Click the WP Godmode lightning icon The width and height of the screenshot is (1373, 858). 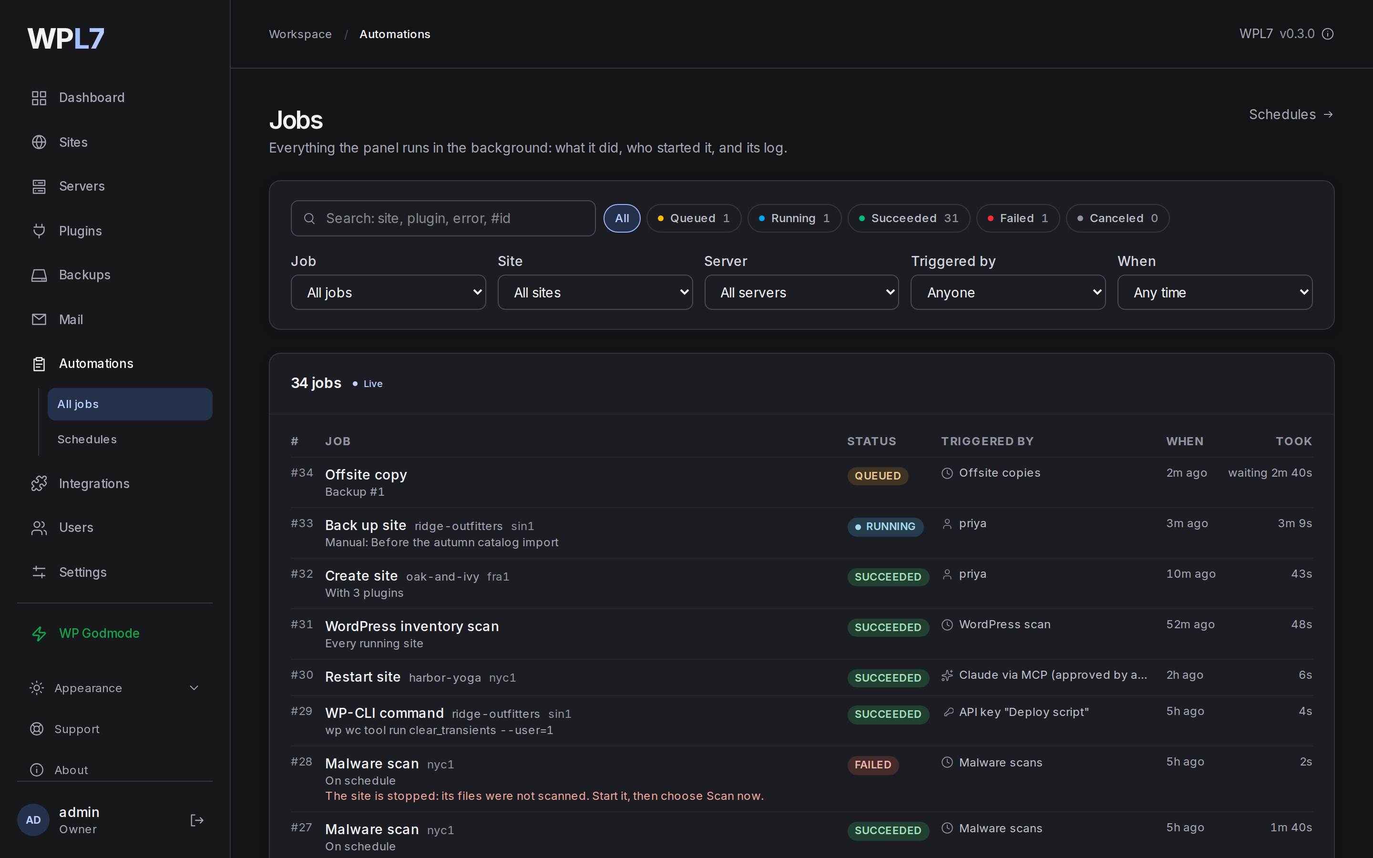(39, 633)
